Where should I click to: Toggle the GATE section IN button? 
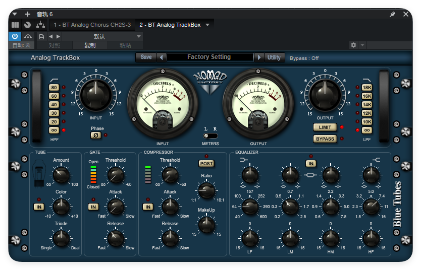tap(93, 207)
